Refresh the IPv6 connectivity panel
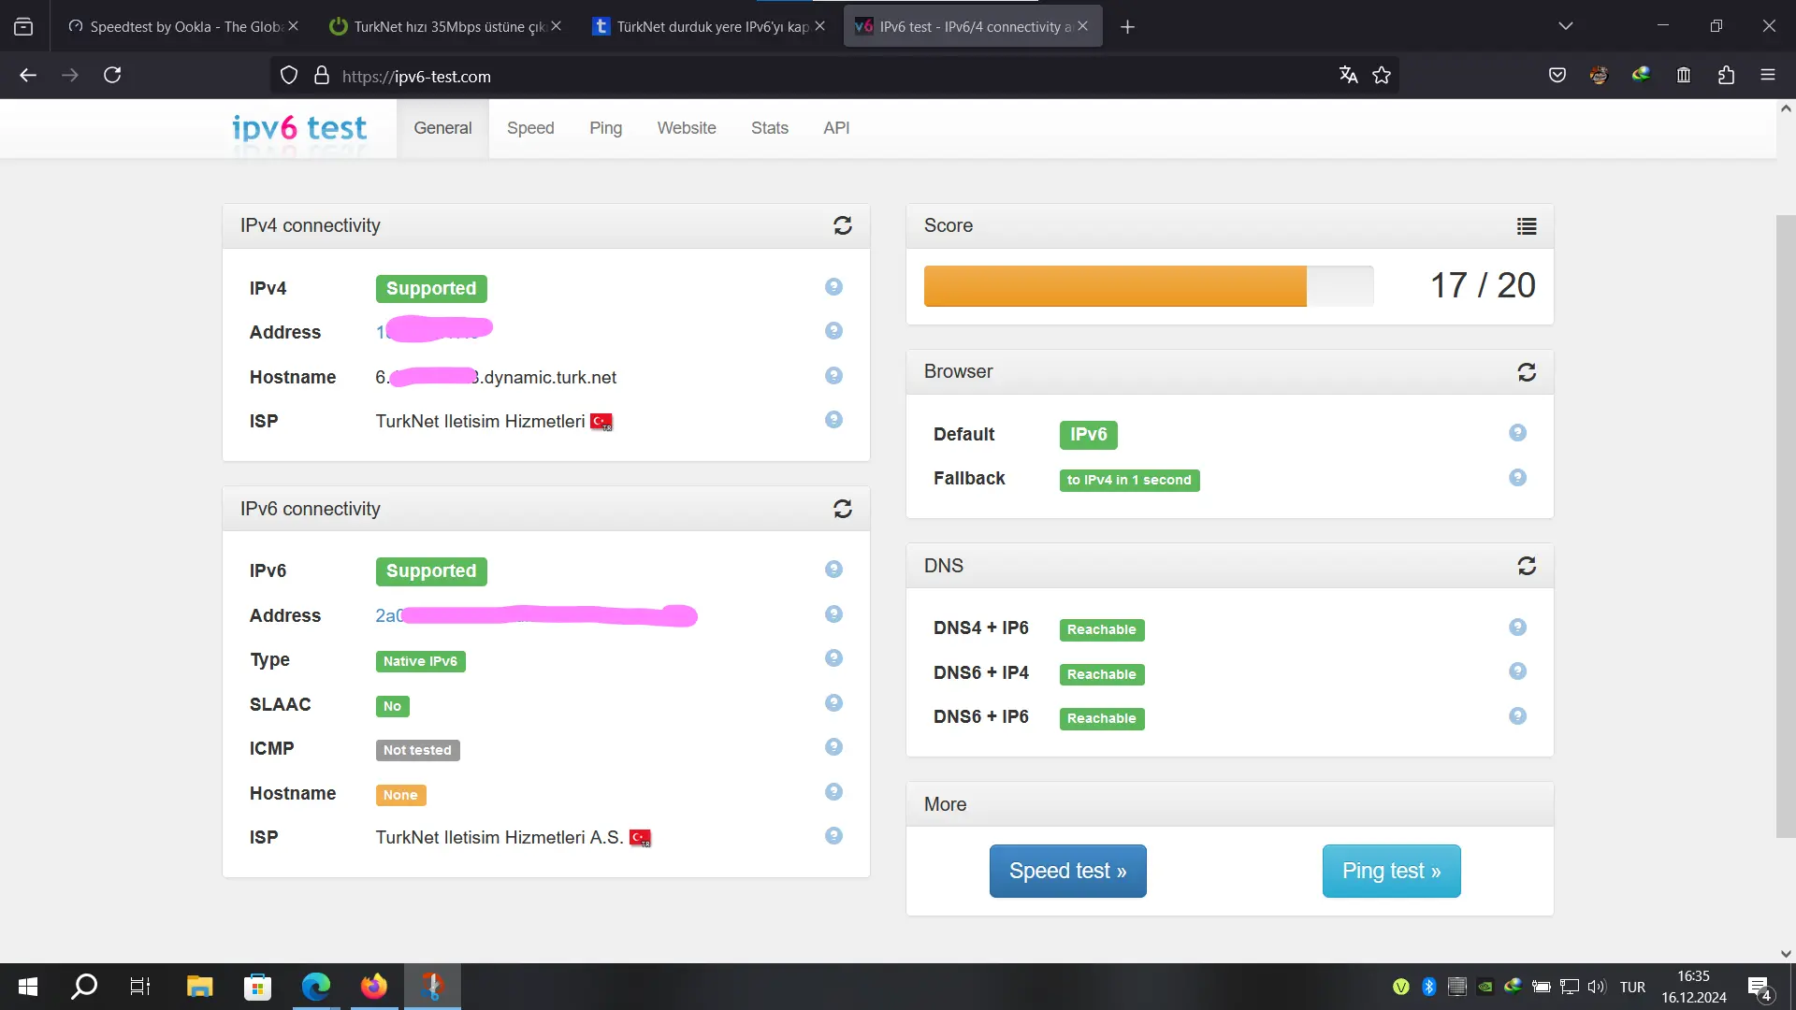Screen dimensions: 1796x1010 (x=843, y=509)
